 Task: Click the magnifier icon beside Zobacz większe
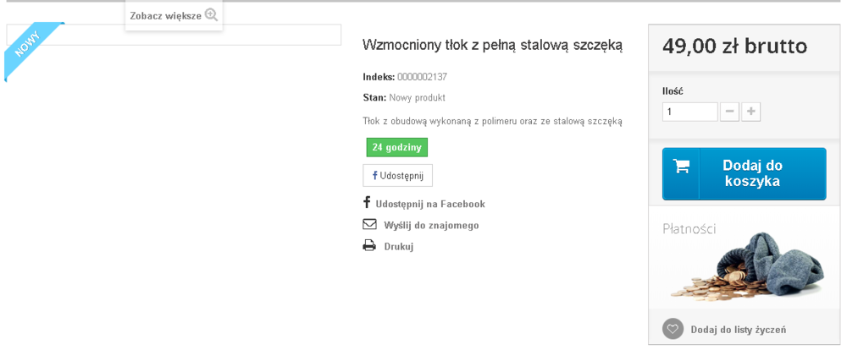point(211,15)
